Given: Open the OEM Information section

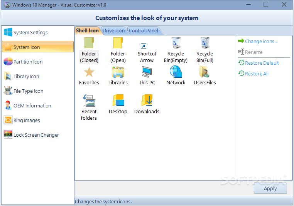Looking at the screenshot, I should pos(38,106).
